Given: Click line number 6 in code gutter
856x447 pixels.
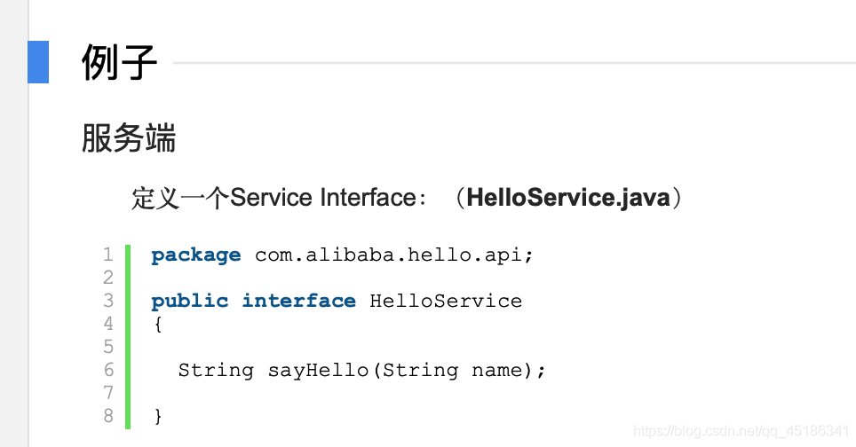Looking at the screenshot, I should [x=108, y=370].
